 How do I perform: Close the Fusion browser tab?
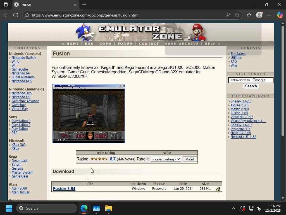(x=75, y=4)
